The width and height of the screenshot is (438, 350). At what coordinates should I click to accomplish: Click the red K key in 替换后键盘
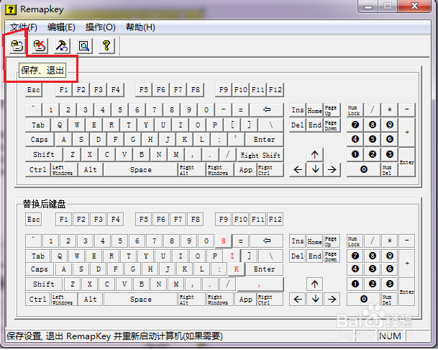click(x=237, y=269)
